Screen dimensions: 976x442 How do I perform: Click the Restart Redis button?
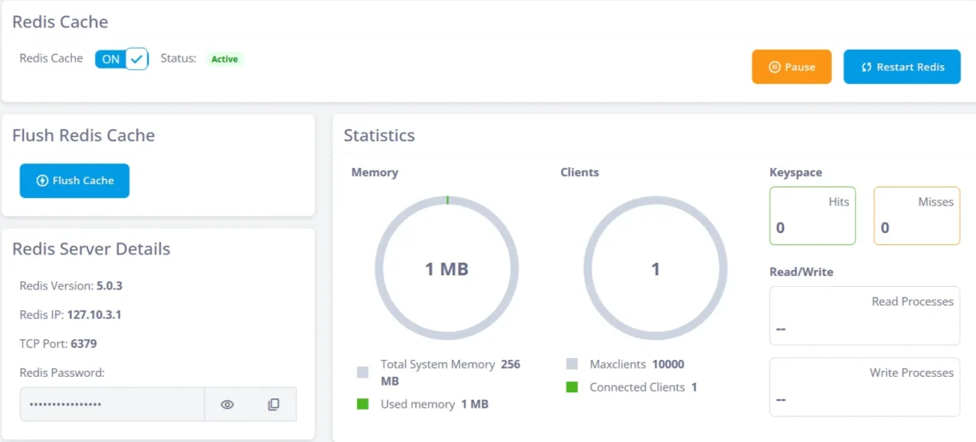pos(902,67)
